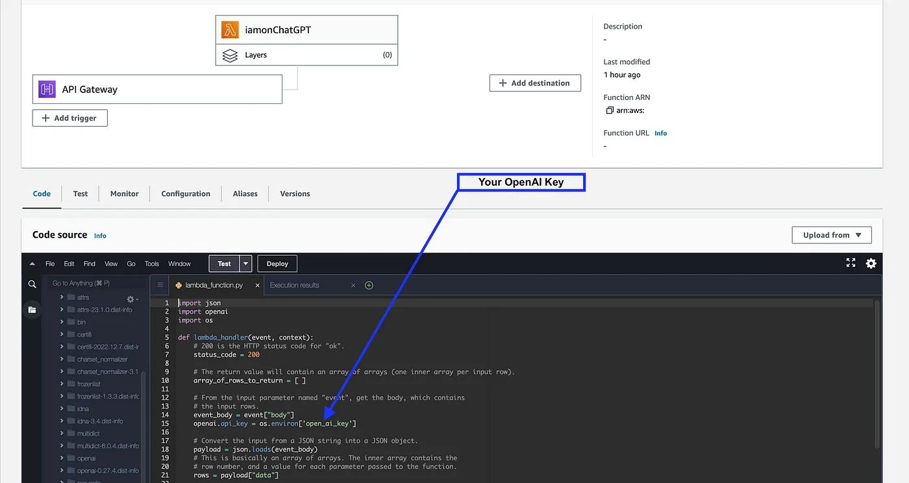
Task: Expand the Upload from dropdown
Action: [x=831, y=235]
